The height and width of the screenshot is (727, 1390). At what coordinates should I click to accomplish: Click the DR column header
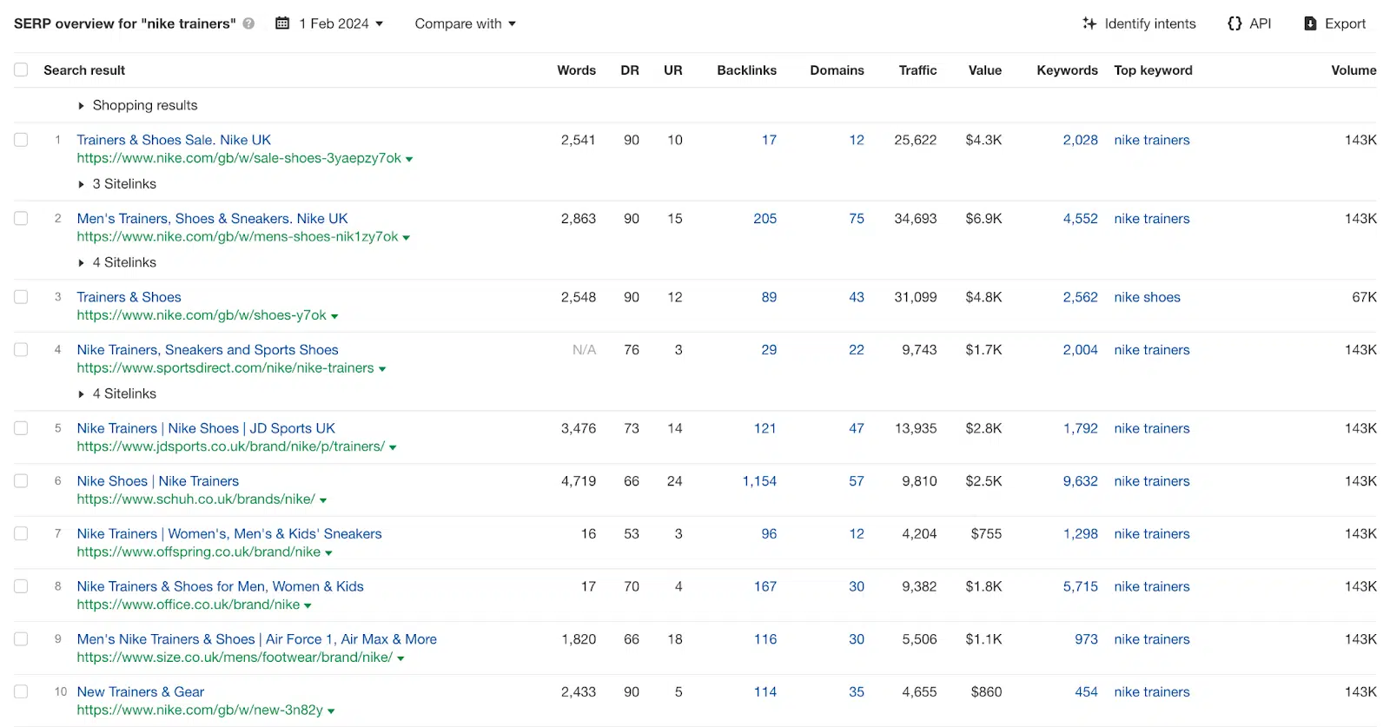pos(630,70)
